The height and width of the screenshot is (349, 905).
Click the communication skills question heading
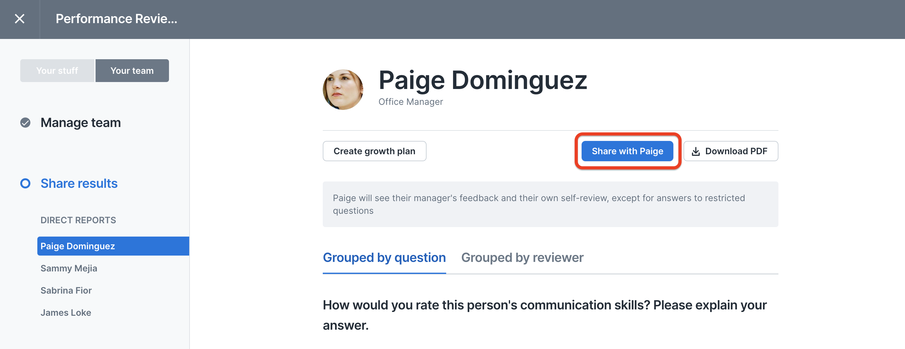pos(545,315)
